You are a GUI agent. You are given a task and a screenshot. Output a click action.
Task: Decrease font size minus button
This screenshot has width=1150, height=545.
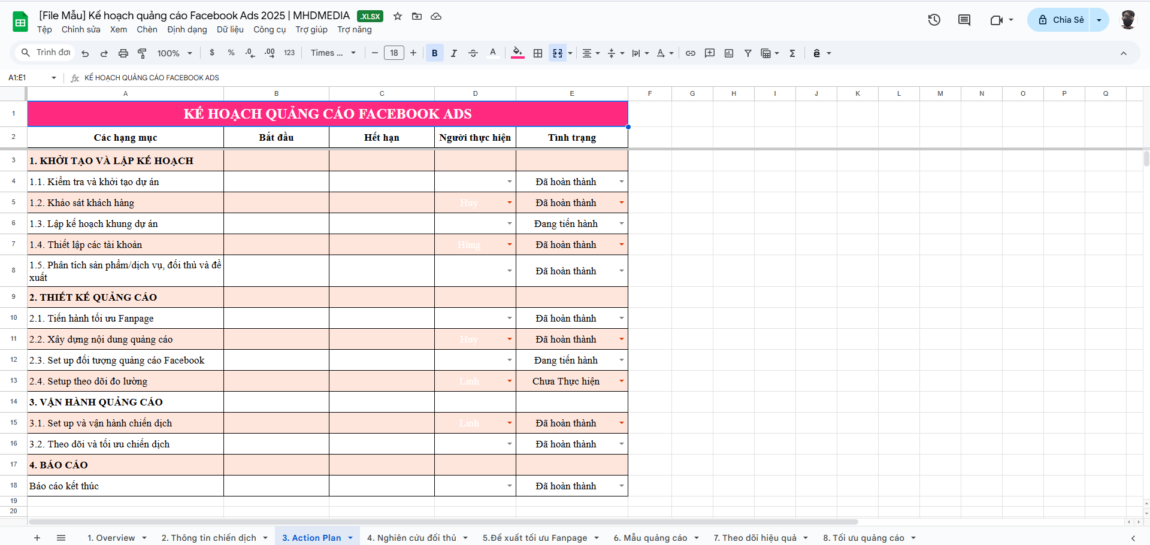375,53
